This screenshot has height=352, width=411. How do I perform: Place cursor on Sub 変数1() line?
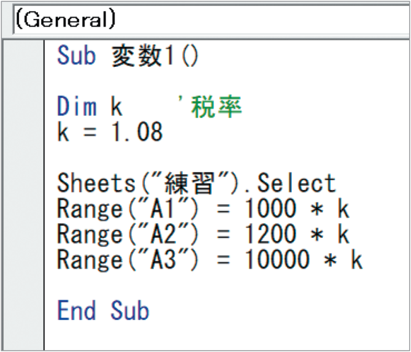click(x=128, y=56)
